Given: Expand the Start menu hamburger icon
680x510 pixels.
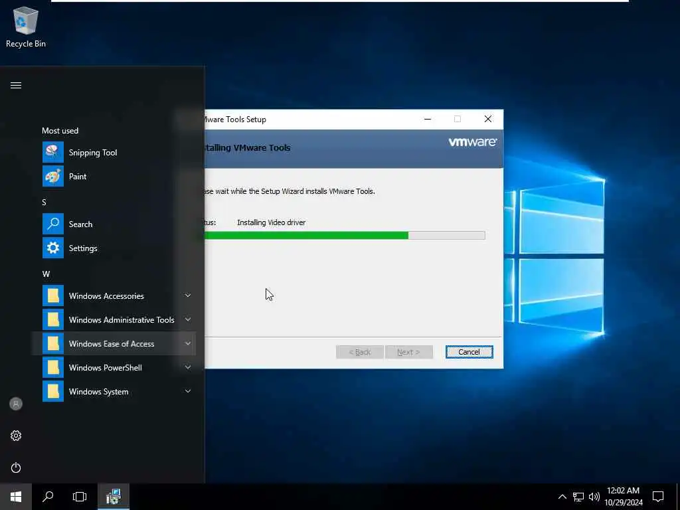Looking at the screenshot, I should tap(16, 86).
